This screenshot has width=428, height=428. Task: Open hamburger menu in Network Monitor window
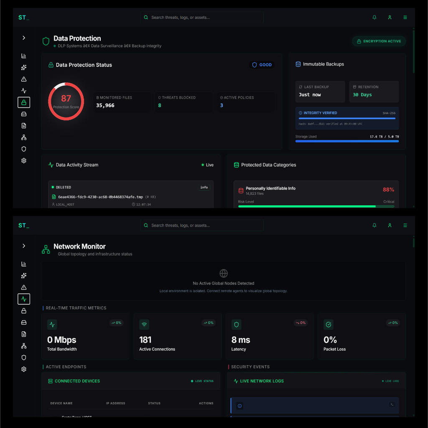(405, 225)
